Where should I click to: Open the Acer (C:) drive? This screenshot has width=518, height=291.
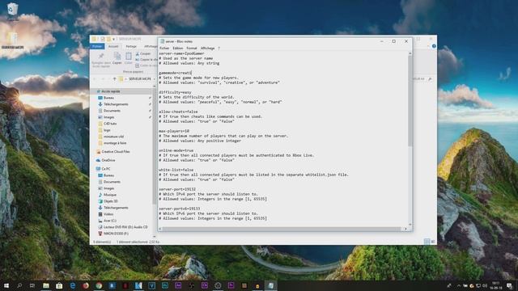click(110, 221)
